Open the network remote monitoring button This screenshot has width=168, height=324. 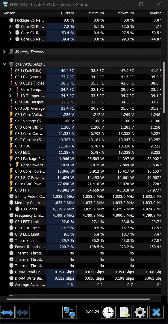(x=69, y=312)
